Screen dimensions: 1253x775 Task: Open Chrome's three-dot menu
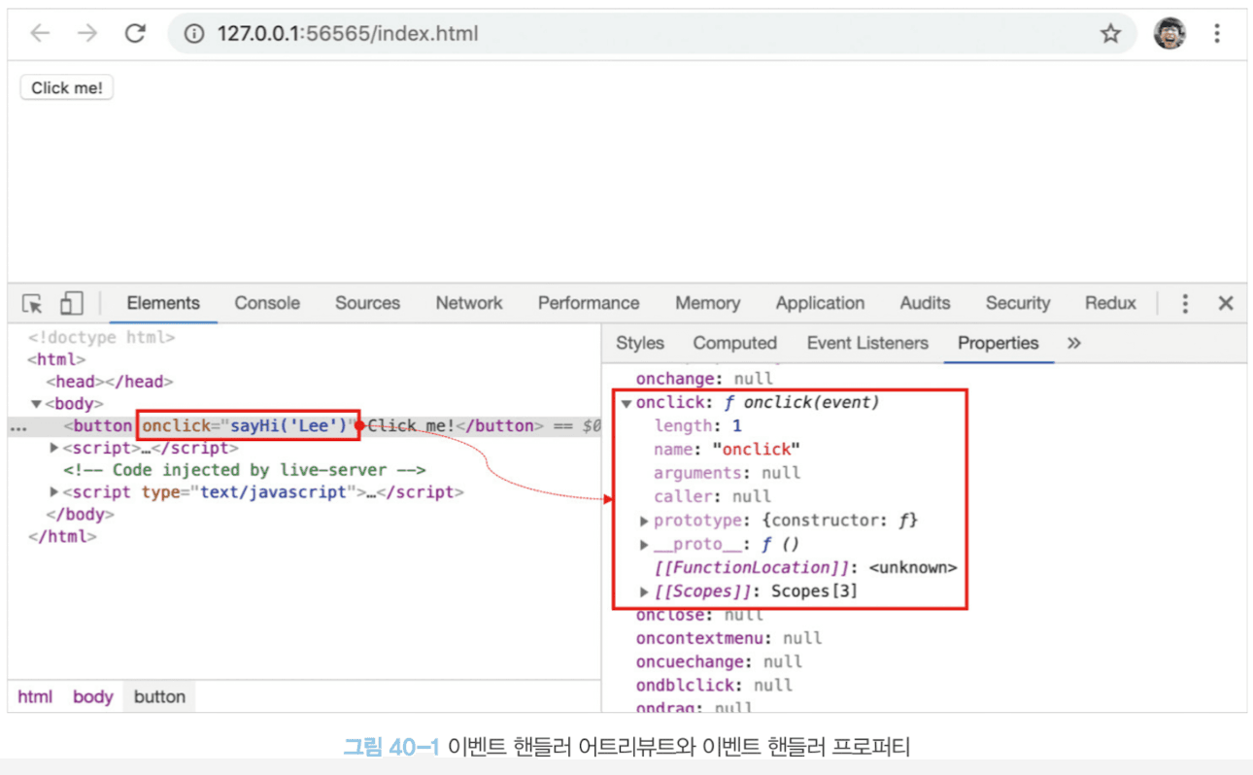click(1216, 34)
